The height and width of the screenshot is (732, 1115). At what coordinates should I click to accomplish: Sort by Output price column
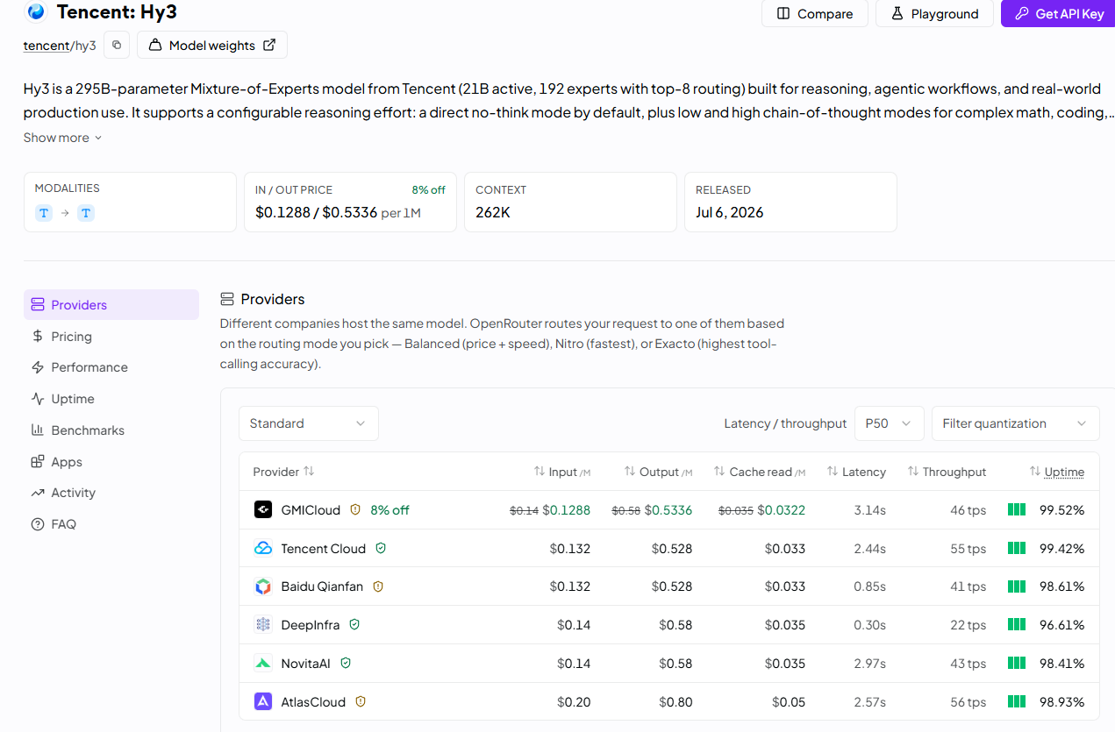pos(659,472)
